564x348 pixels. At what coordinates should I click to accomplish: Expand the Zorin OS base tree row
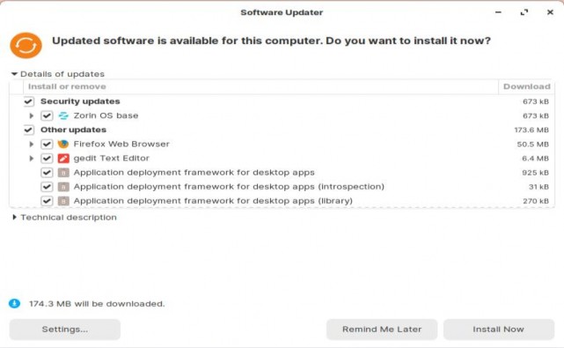[x=32, y=115]
